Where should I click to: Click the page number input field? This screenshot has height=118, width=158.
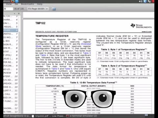click(x=8, y=9)
